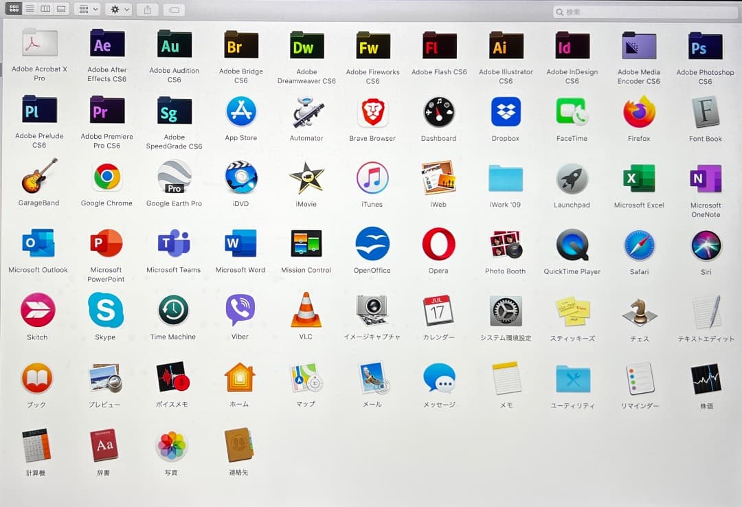Select the Font Book icon
This screenshot has height=507, width=742.
coord(706,113)
